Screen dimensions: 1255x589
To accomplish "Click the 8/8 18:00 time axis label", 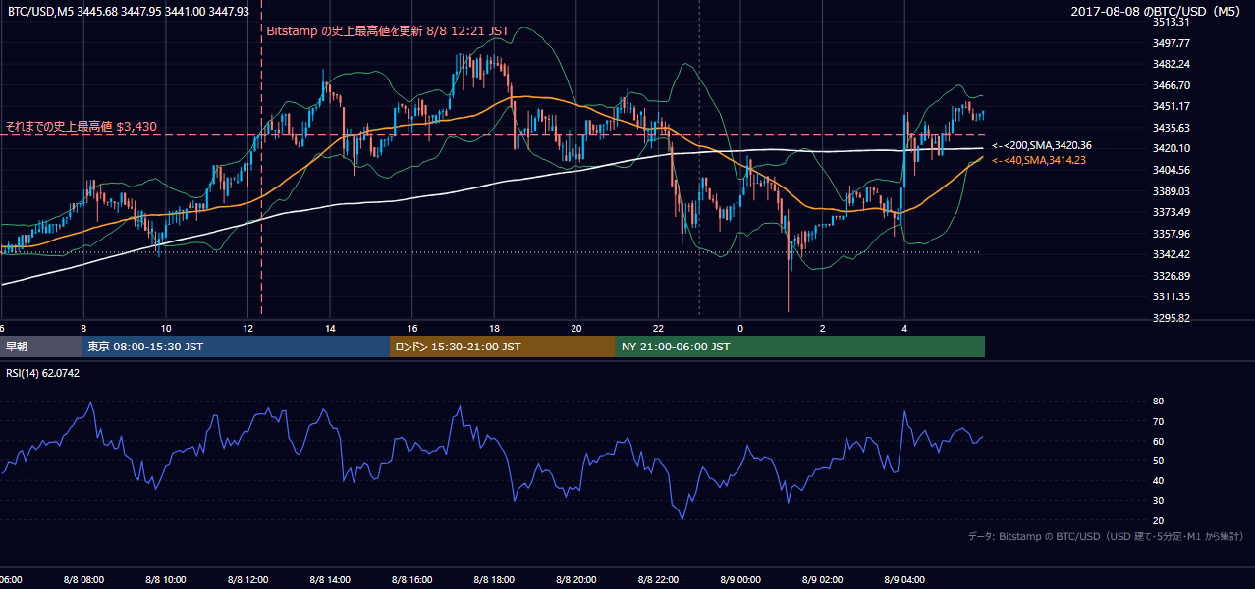I will (494, 580).
